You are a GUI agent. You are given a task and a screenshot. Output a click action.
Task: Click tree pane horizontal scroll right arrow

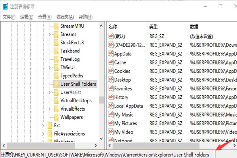click(96, 146)
